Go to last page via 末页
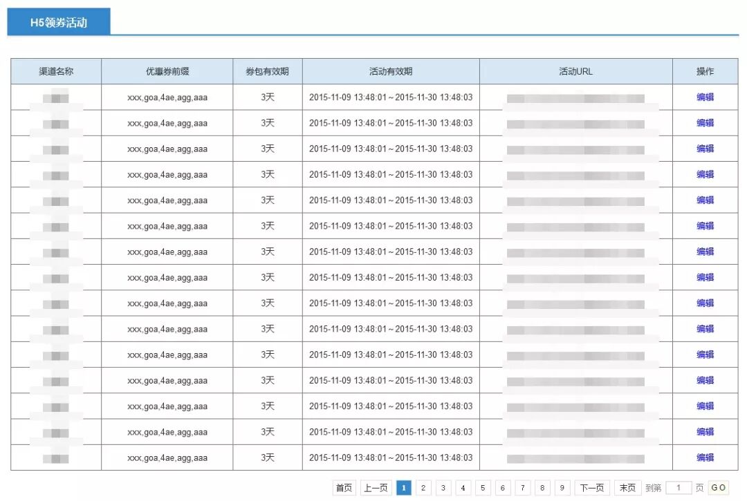The height and width of the screenshot is (501, 747). coord(627,488)
